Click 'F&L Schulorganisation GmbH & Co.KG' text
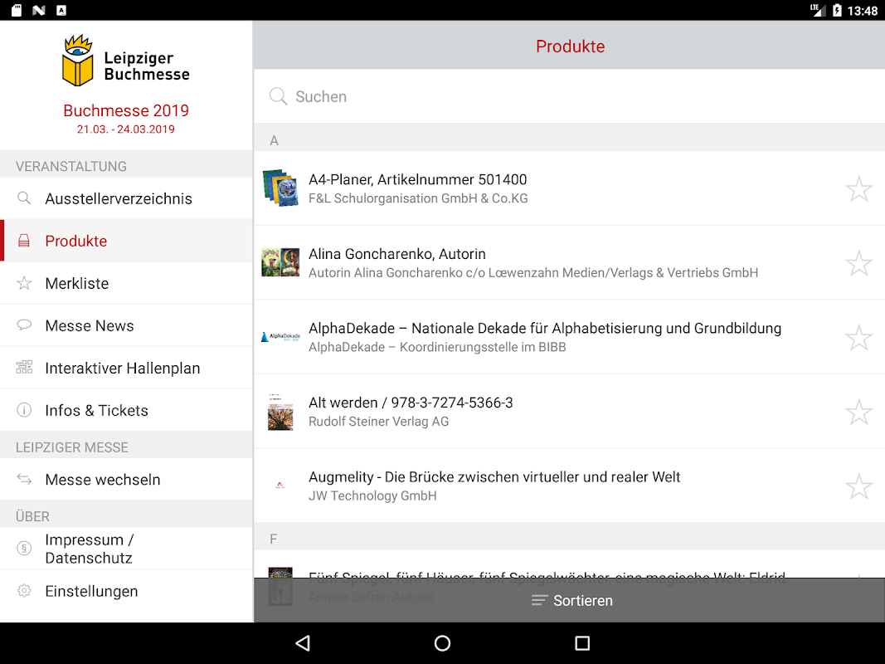 (418, 198)
